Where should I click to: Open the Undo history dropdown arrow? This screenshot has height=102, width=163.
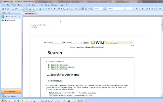click(47, 9)
